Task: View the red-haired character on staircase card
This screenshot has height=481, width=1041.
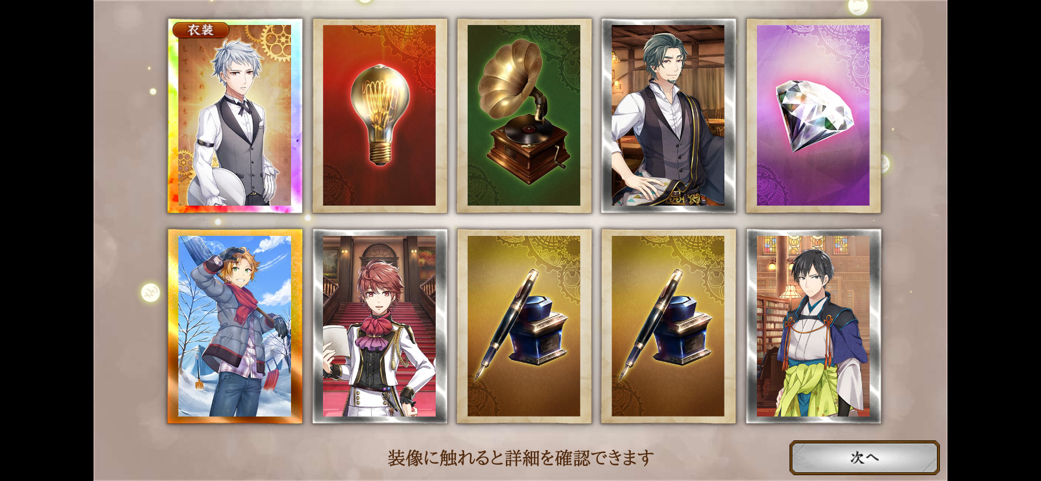Action: click(x=379, y=326)
